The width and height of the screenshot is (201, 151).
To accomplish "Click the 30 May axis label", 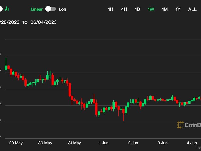I will tap(45, 143).
